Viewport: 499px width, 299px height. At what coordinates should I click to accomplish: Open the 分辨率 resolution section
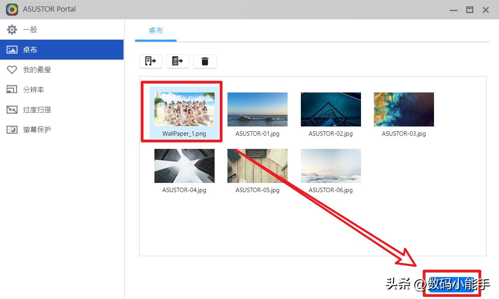tap(33, 90)
